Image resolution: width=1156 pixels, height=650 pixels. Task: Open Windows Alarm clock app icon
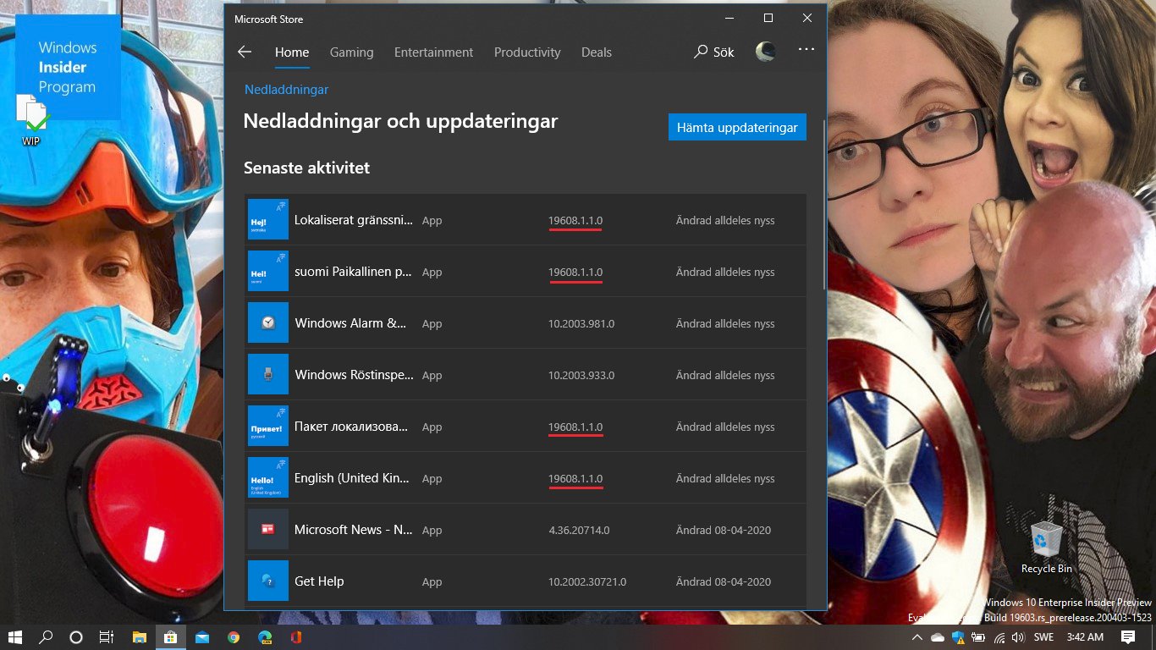click(267, 323)
